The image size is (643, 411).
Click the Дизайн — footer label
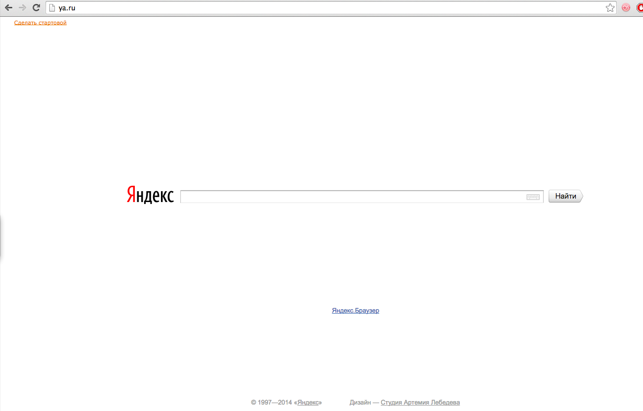click(364, 403)
